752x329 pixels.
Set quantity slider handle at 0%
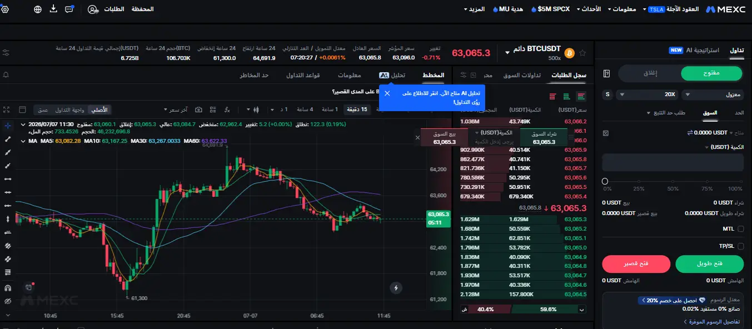pyautogui.click(x=605, y=181)
